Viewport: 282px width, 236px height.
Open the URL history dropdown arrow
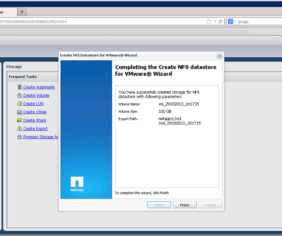point(215,22)
